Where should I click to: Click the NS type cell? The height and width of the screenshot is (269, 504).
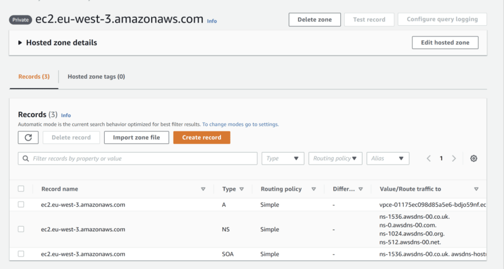(x=226, y=229)
